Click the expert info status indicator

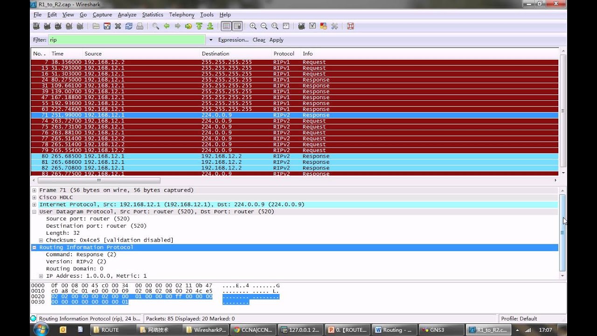33,319
